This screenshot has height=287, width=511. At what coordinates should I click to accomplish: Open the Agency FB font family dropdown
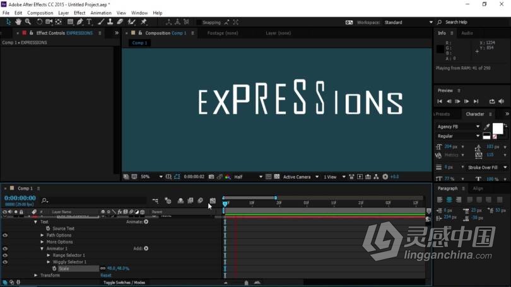pyautogui.click(x=477, y=127)
